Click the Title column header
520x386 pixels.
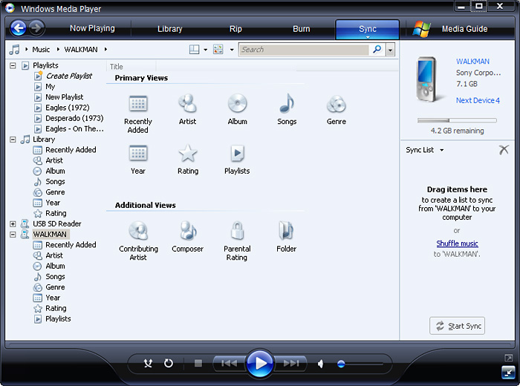pos(131,67)
